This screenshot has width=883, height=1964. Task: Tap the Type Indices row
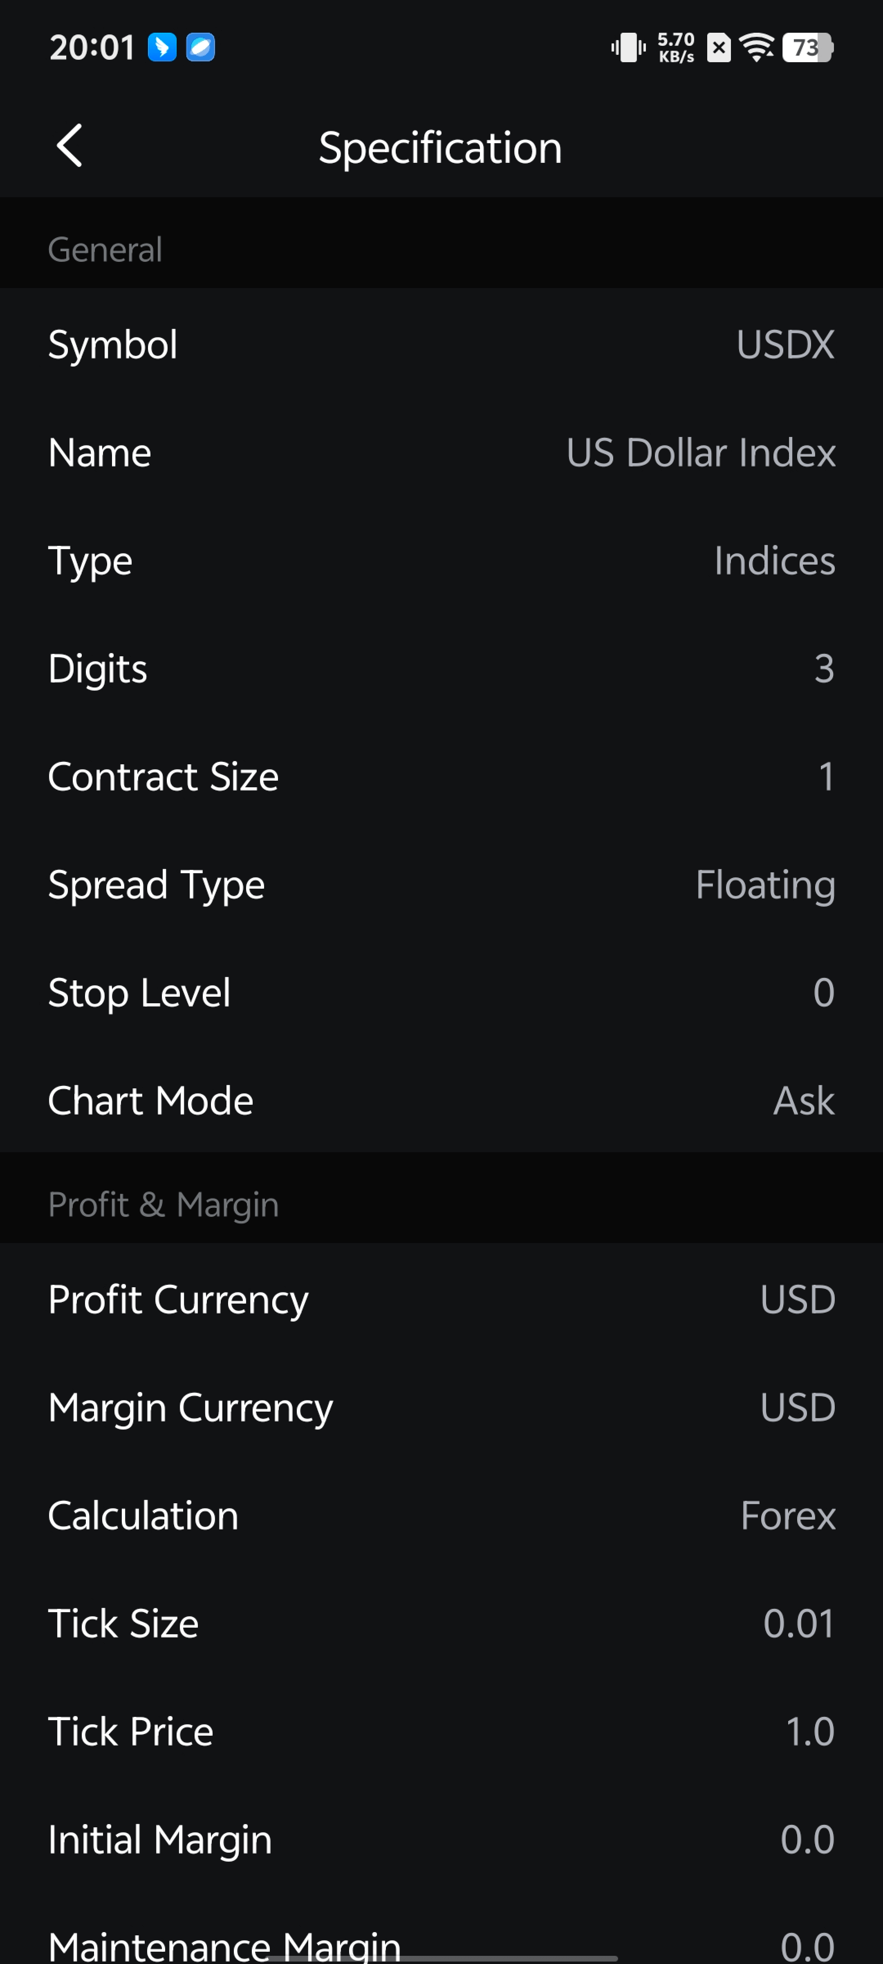(x=441, y=561)
